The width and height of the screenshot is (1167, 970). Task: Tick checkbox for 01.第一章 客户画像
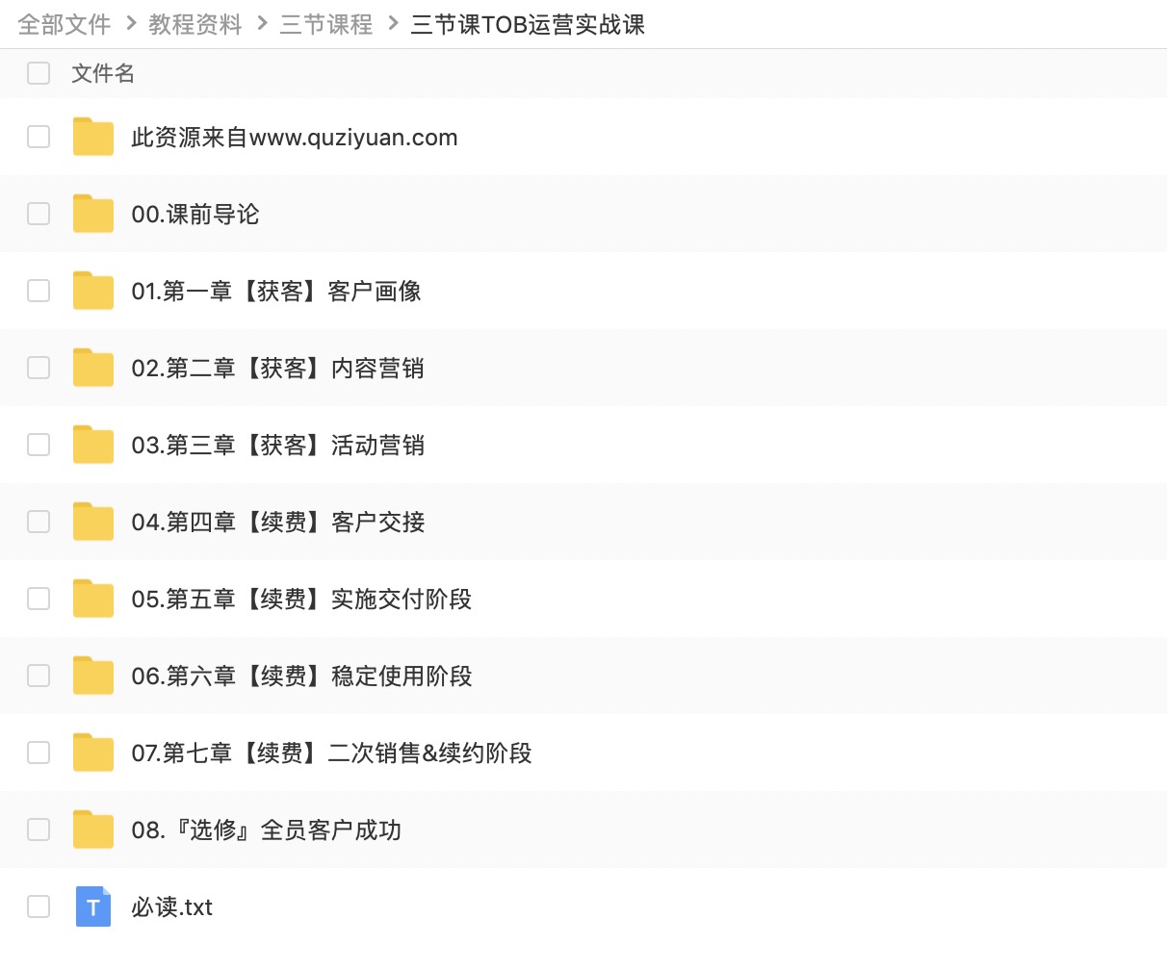(39, 291)
